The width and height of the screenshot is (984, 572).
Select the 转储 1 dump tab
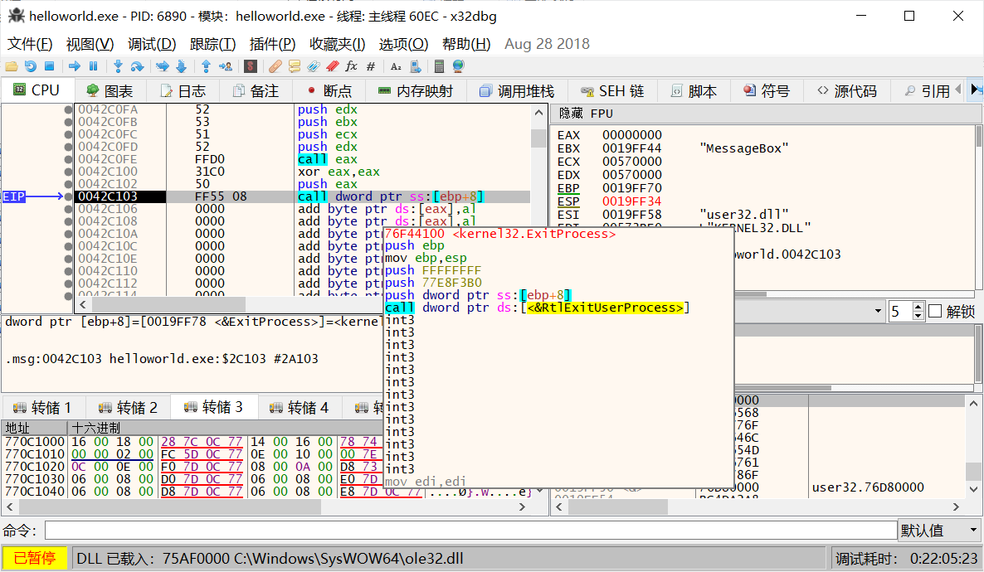42,408
